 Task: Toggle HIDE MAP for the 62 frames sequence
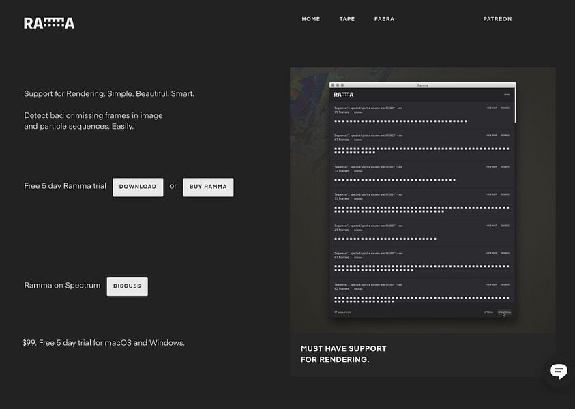[491, 284]
